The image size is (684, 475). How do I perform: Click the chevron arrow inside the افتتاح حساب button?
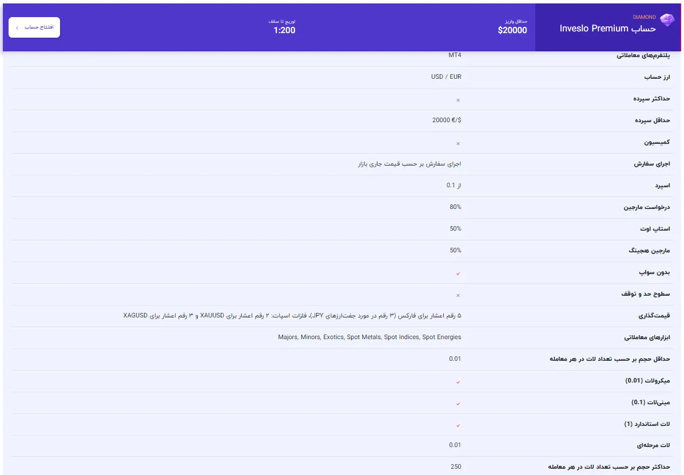point(17,27)
